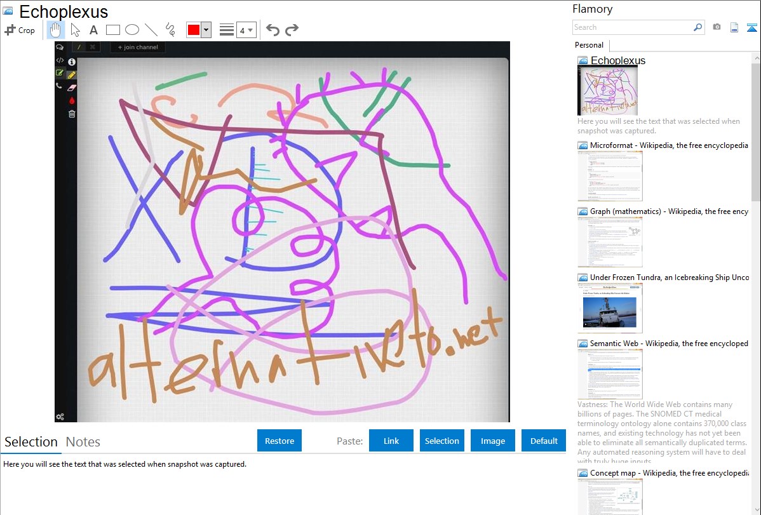Redo the last annotation
761x515 pixels.
click(x=292, y=30)
